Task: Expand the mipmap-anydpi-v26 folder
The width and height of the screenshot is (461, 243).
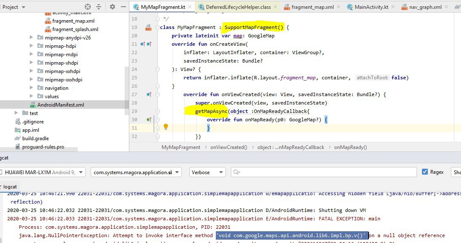Action: click(31, 37)
